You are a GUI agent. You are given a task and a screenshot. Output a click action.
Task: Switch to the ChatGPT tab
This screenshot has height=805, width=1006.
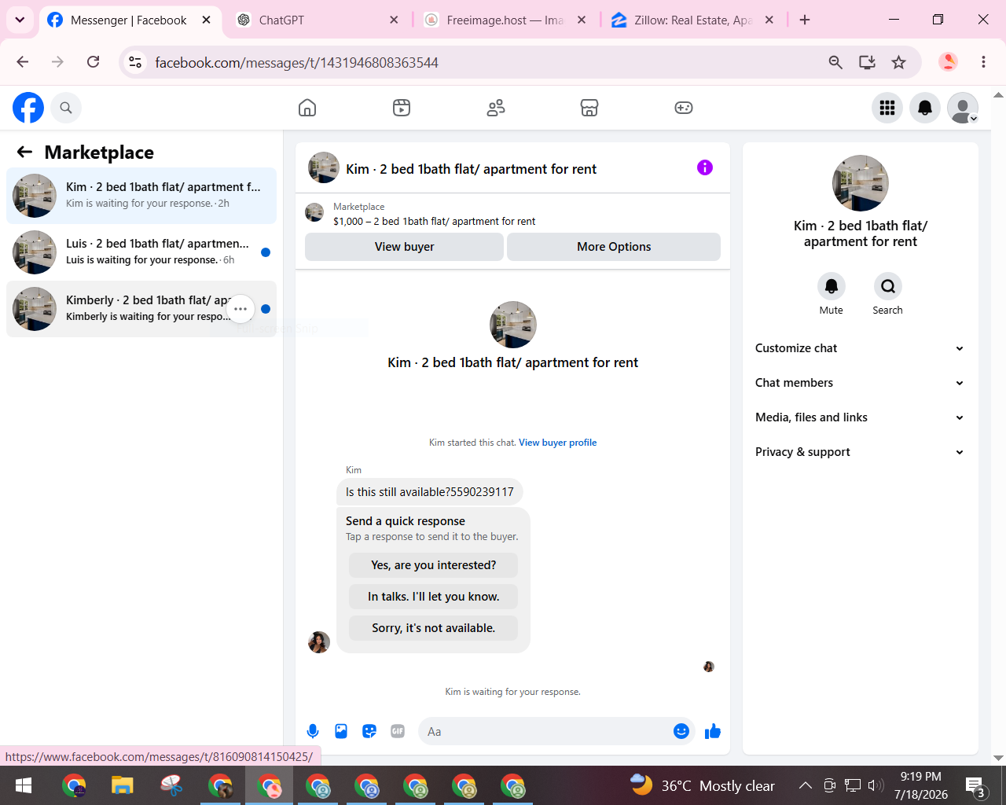[x=318, y=20]
